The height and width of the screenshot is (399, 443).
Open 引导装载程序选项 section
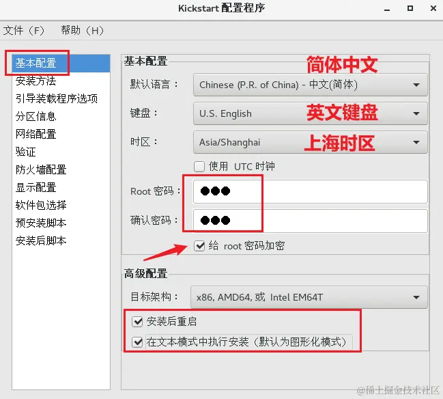point(61,98)
